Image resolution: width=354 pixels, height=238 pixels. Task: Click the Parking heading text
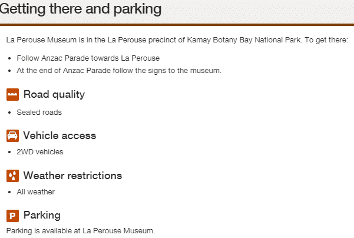click(x=42, y=215)
